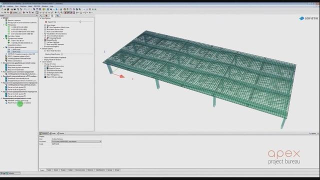Viewport: 320px width, 180px height.
Task: Switch to Nodes tab at bottom
Action: click(49, 170)
